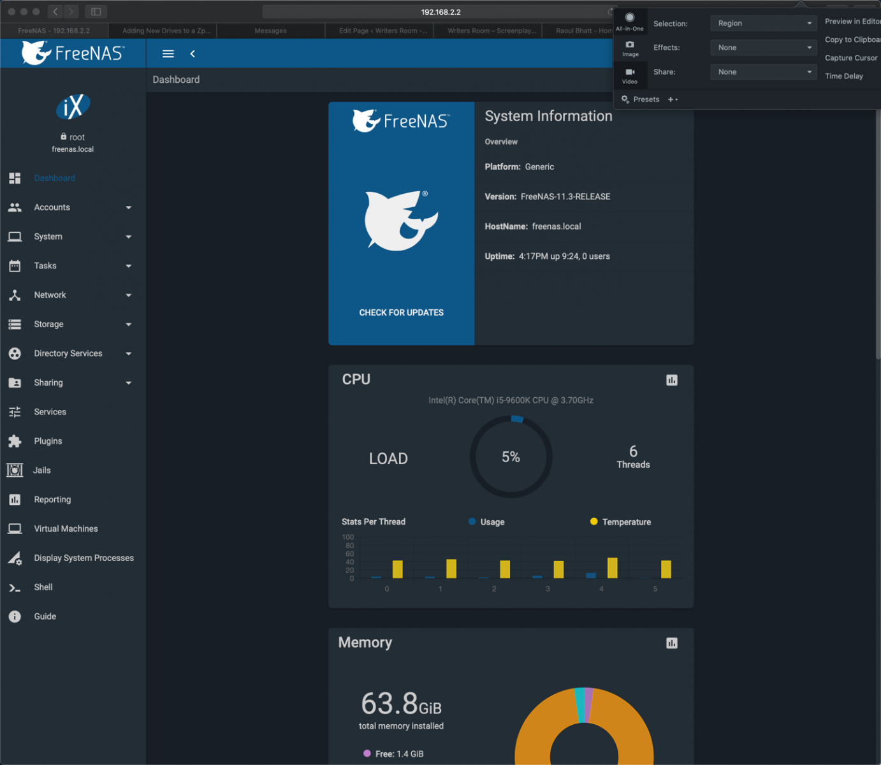Click the Shell prompt icon
The height and width of the screenshot is (765, 881).
(x=15, y=587)
